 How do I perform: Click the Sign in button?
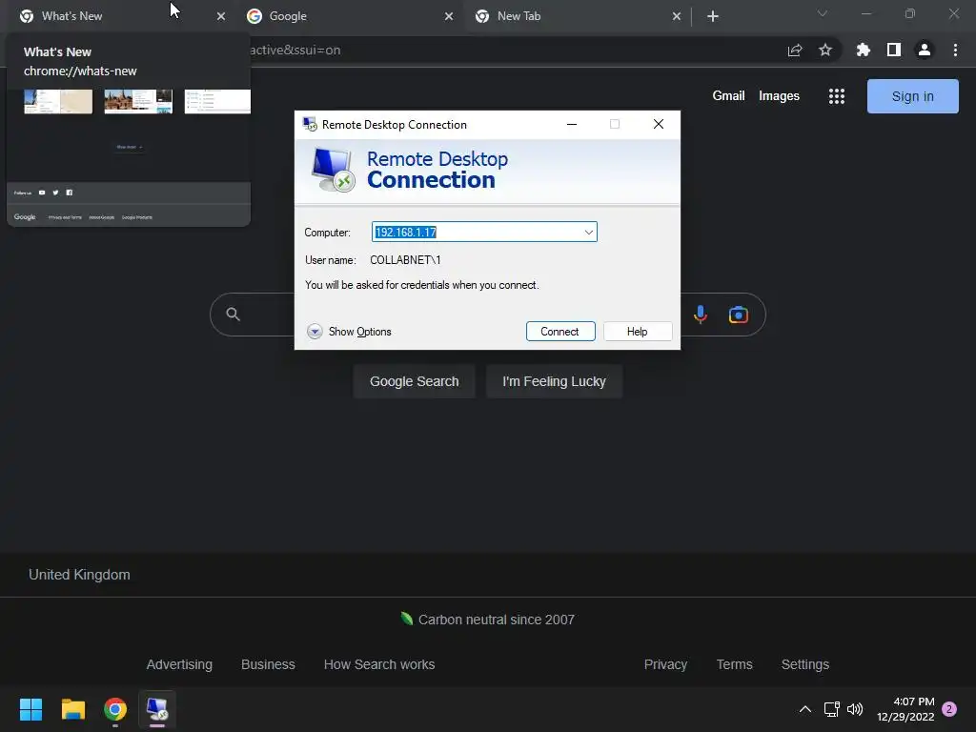[x=912, y=96]
